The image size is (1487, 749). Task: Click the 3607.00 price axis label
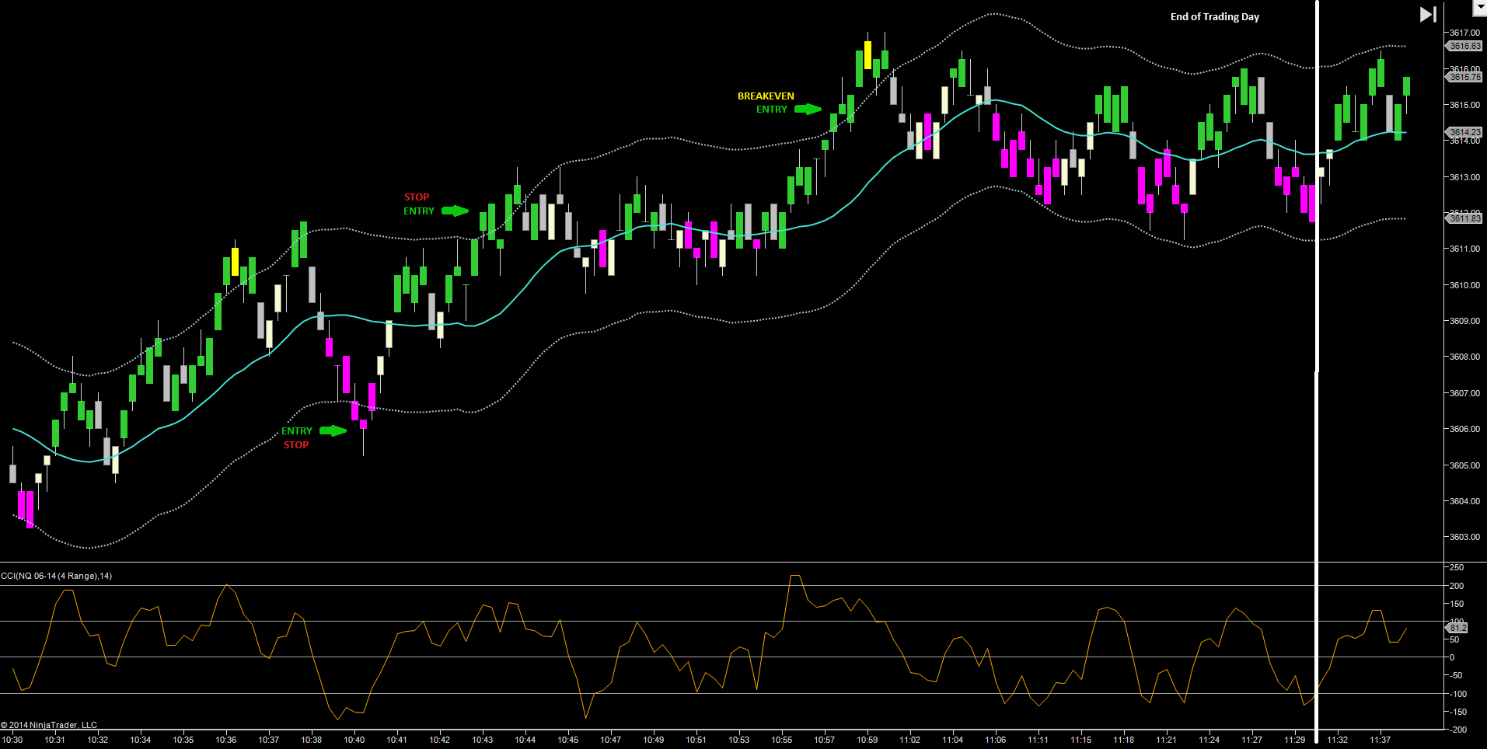click(1464, 393)
